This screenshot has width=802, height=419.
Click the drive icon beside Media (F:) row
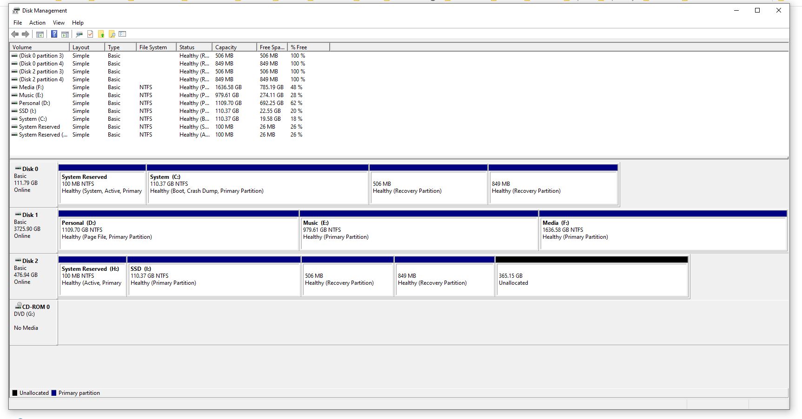click(14, 87)
